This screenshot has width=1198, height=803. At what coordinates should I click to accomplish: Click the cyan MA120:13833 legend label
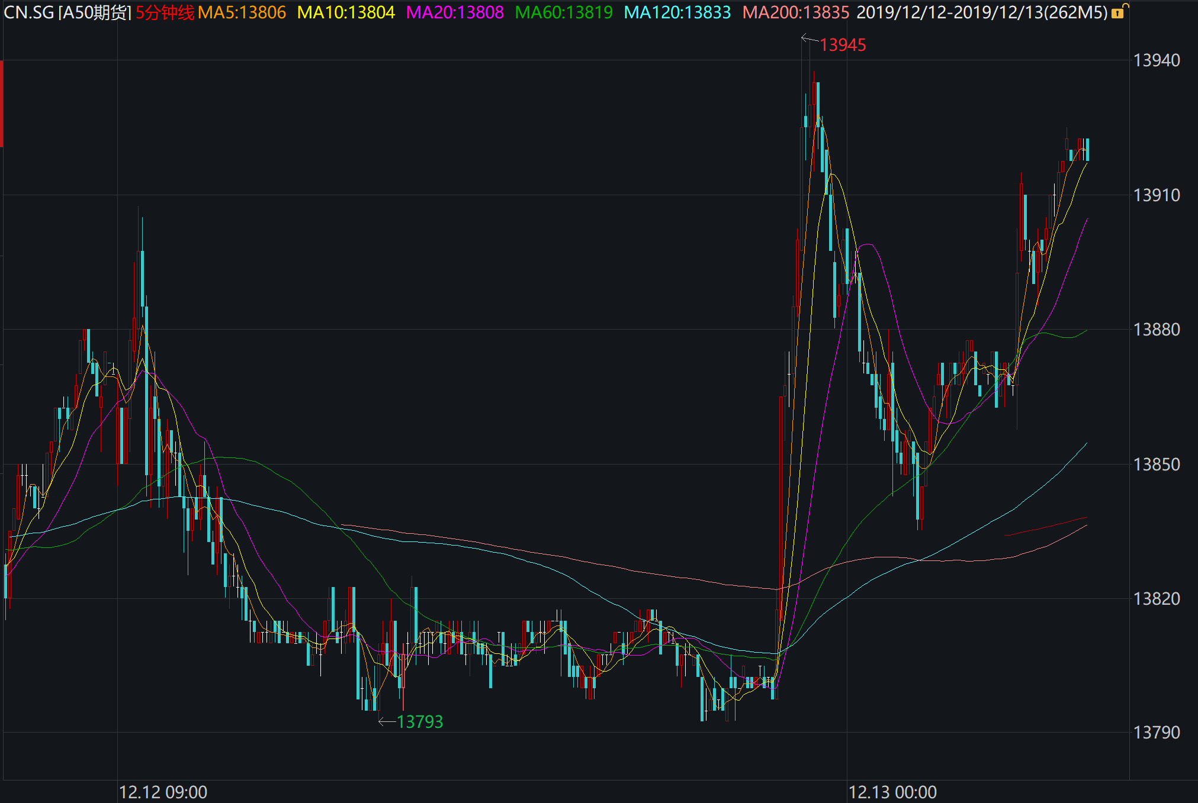point(677,12)
